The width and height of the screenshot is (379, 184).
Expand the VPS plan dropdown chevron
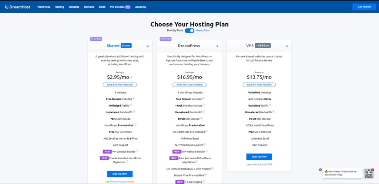coord(287,46)
